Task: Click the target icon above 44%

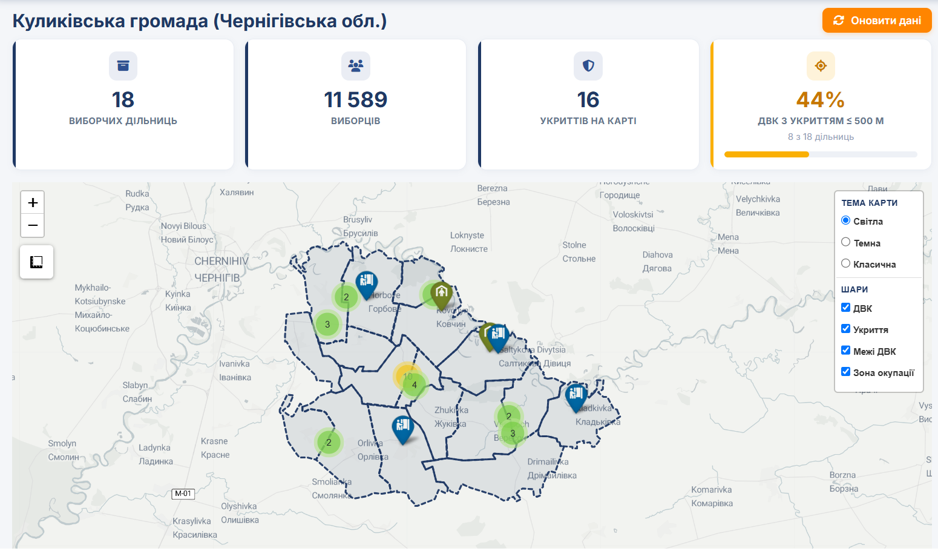Action: coord(821,66)
